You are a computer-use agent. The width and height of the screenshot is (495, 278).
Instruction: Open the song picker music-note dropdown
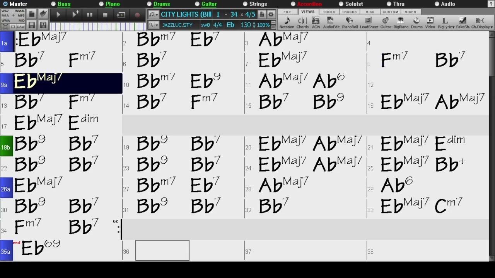154,14
